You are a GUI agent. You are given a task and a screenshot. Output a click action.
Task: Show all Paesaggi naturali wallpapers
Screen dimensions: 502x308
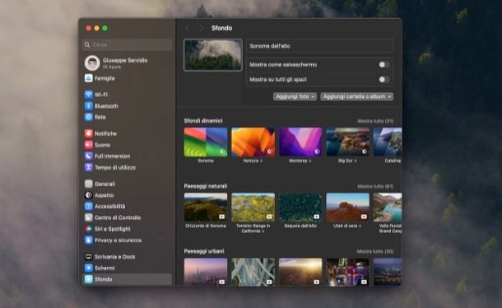375,186
